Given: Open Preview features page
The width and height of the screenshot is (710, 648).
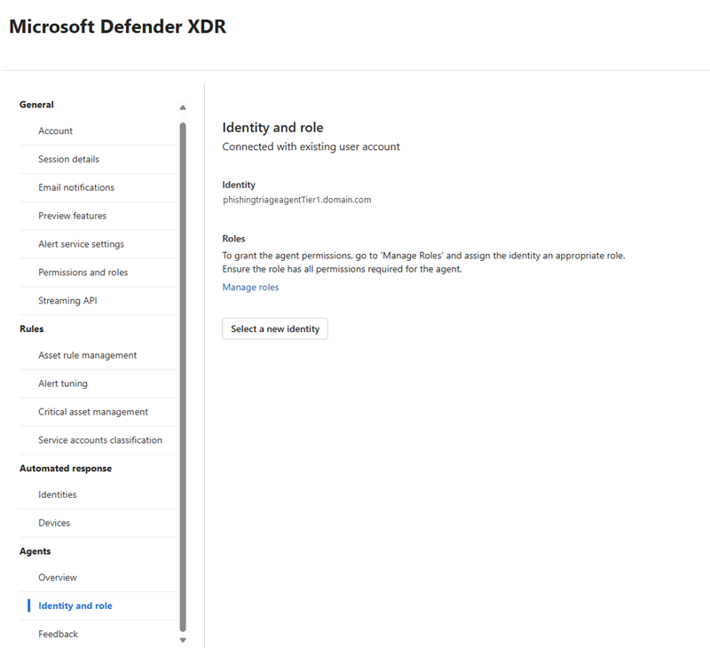Looking at the screenshot, I should [x=72, y=216].
